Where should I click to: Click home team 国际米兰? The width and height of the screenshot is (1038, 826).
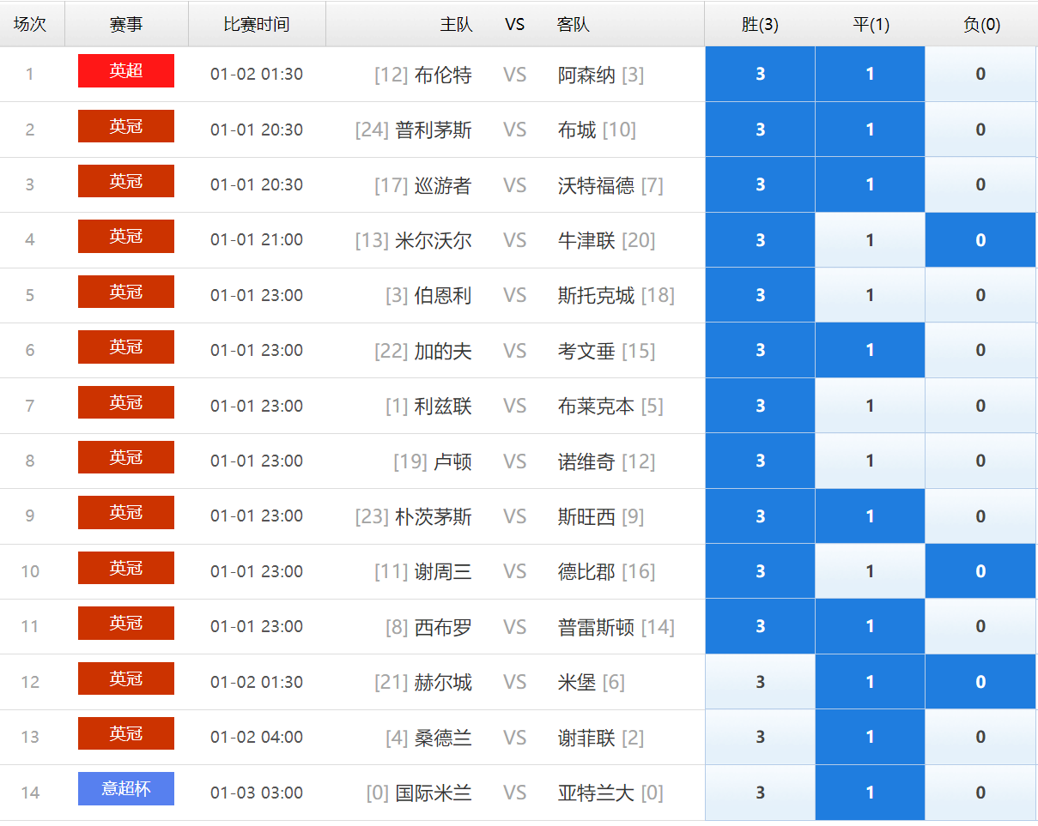pyautogui.click(x=434, y=793)
